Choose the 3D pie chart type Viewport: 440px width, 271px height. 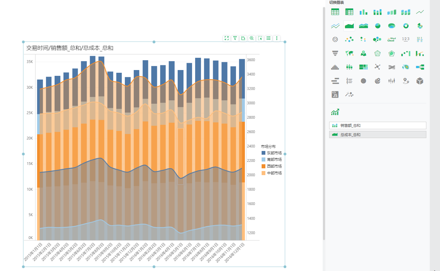[392, 26]
